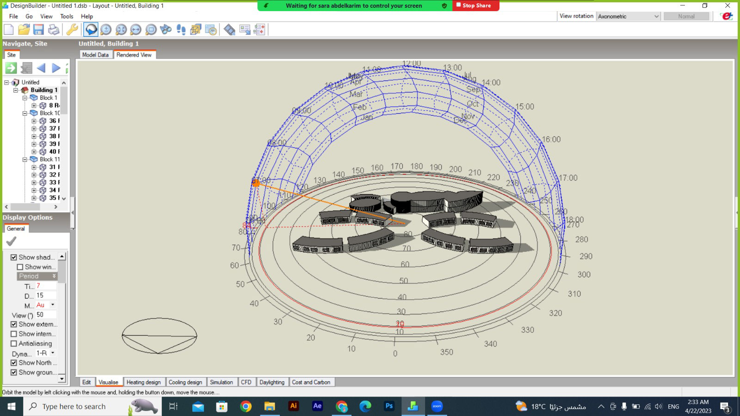Select the Orbit view tool
The height and width of the screenshot is (416, 740).
tap(91, 30)
